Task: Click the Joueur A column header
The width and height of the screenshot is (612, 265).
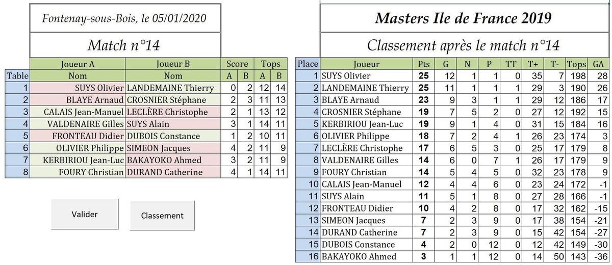Action: click(78, 64)
